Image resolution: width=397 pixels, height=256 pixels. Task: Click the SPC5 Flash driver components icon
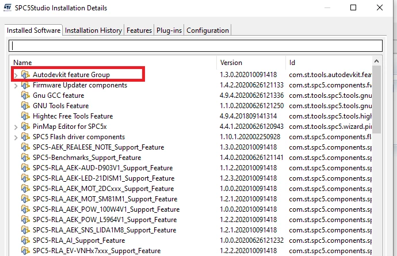click(25, 137)
